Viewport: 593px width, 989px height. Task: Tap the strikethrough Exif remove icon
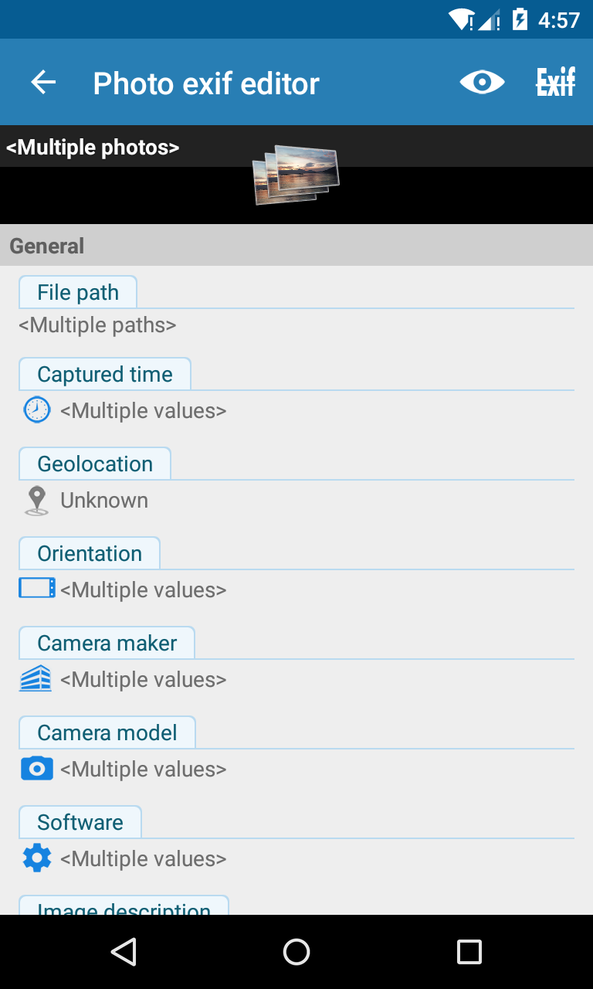tap(556, 83)
